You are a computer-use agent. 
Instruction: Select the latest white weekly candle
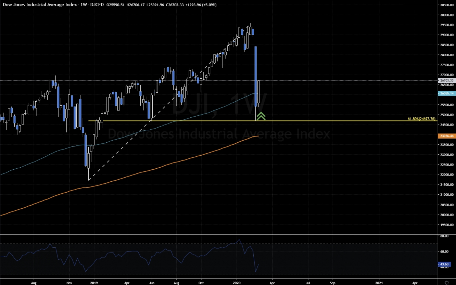point(259,92)
